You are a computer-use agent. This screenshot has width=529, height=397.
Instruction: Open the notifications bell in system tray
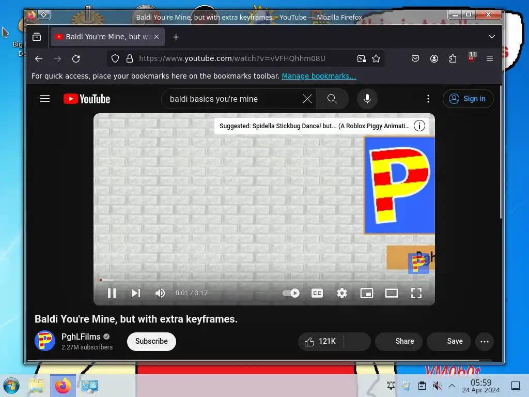(x=391, y=385)
